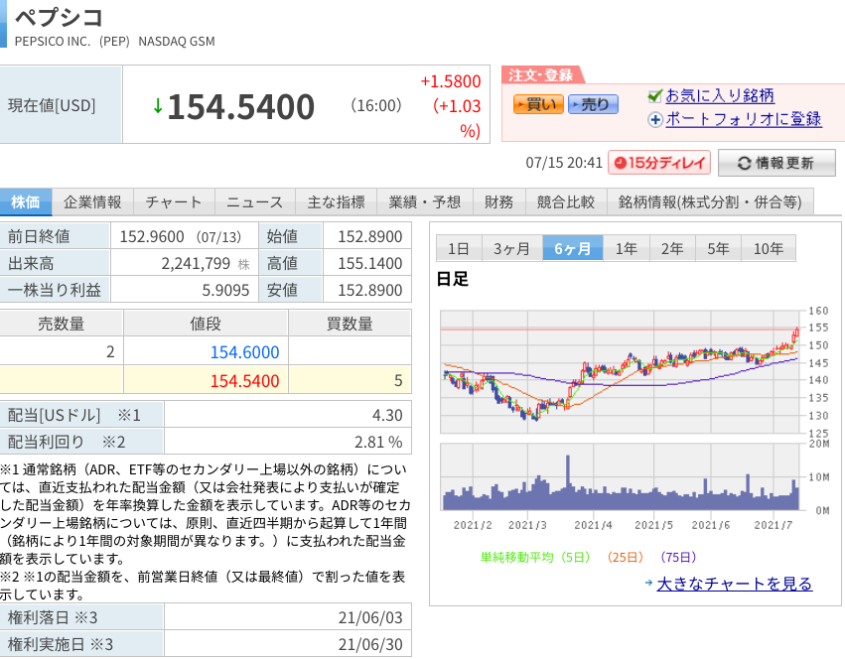
Task: Open the お気に入り銘柄 favorites link
Action: (x=720, y=96)
